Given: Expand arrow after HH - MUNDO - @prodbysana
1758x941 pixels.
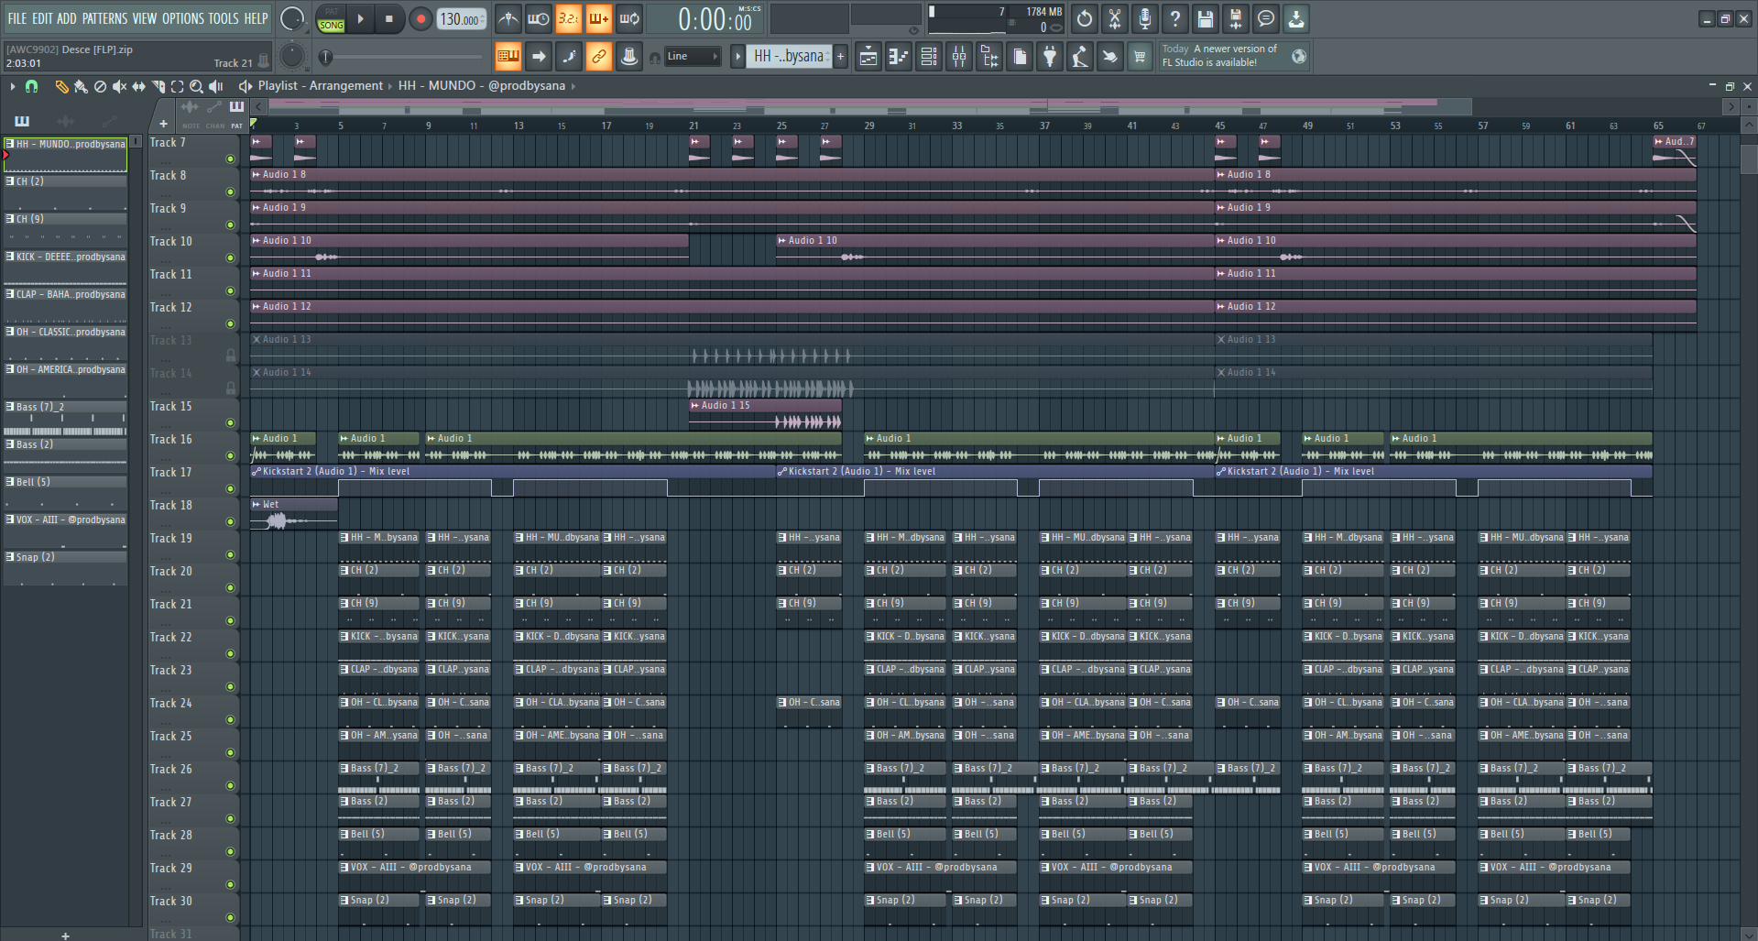Looking at the screenshot, I should (x=573, y=86).
